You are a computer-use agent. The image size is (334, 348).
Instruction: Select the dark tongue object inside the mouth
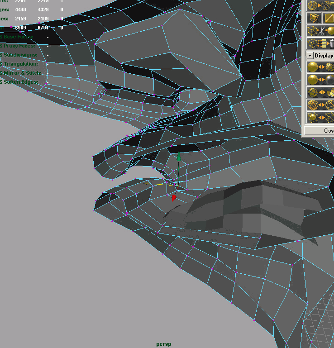coord(253,208)
